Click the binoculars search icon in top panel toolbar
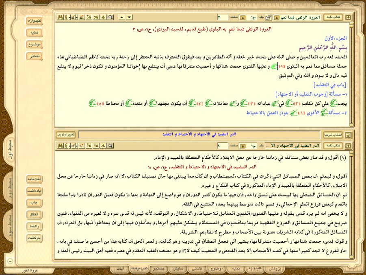Viewport: 366px width, 275px height. tap(59, 17)
